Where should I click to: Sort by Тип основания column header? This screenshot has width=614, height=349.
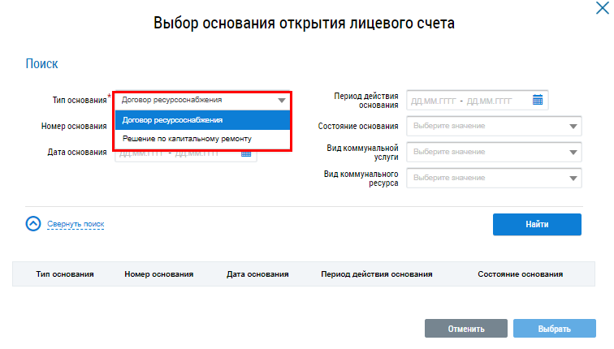(x=65, y=274)
